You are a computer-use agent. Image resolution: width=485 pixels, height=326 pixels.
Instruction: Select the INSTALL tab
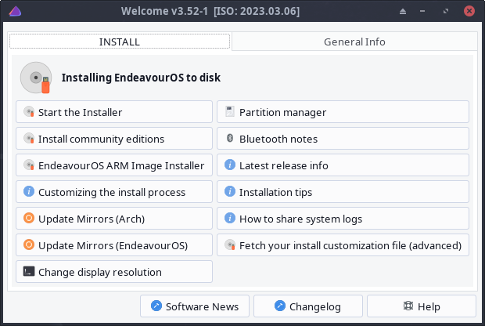(x=120, y=42)
